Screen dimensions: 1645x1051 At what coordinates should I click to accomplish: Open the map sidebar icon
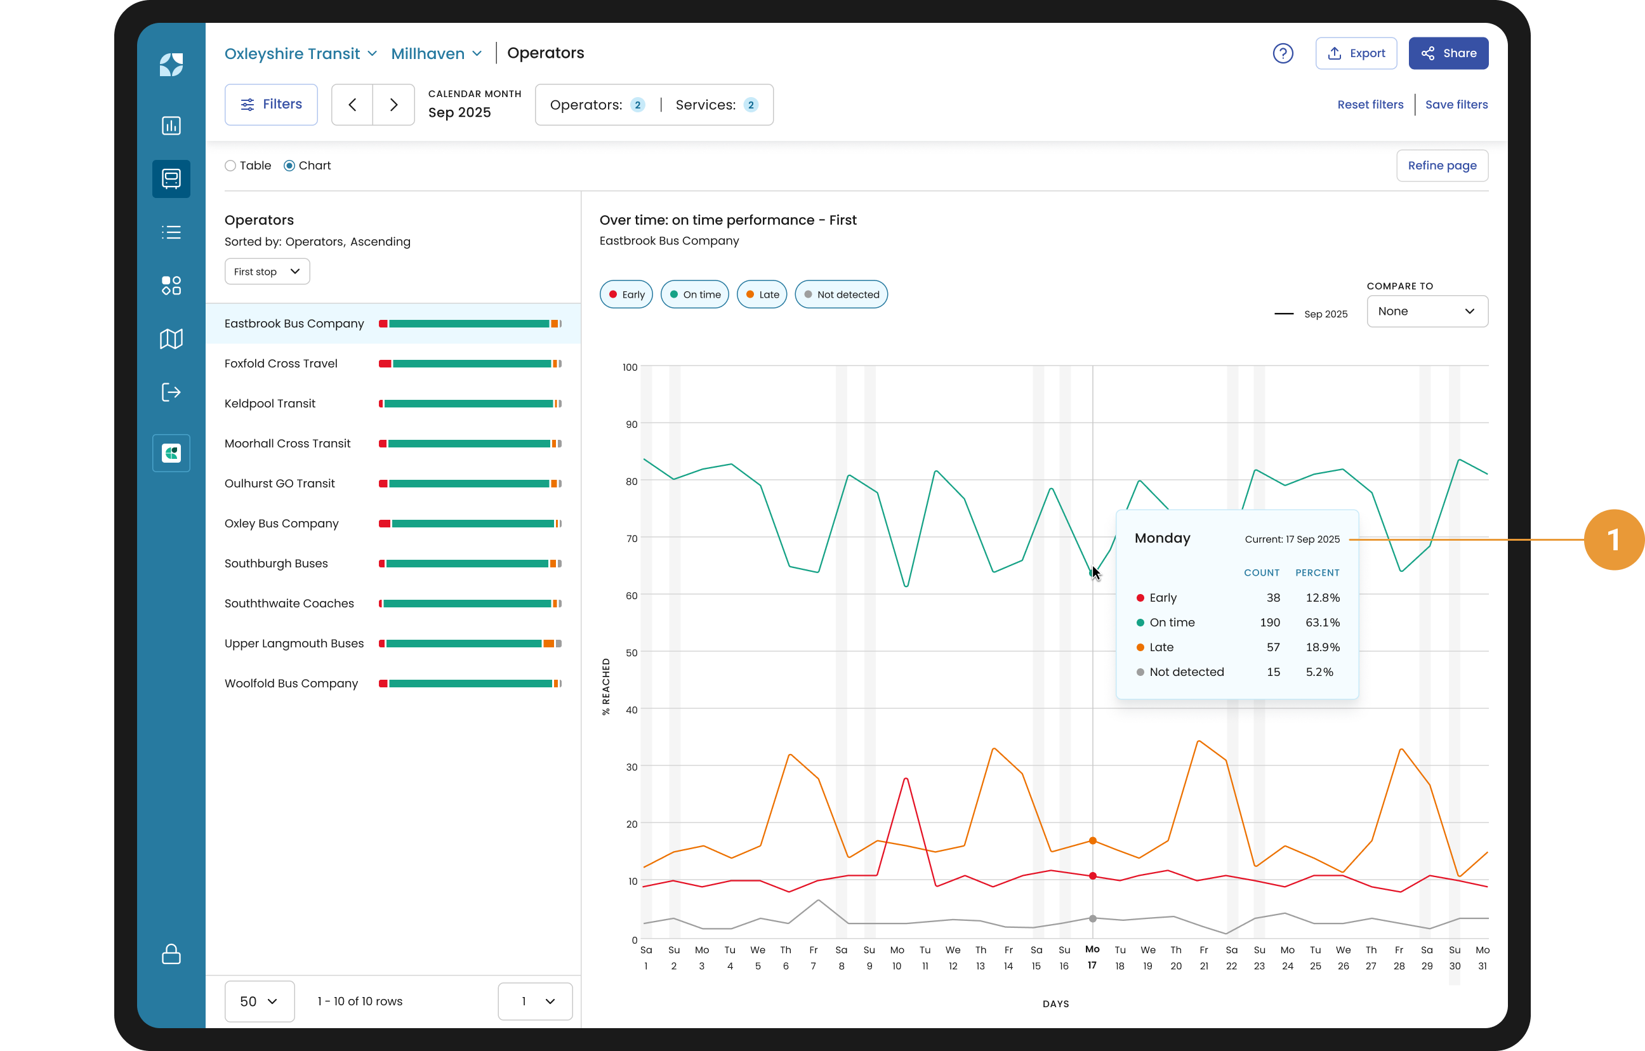(171, 339)
